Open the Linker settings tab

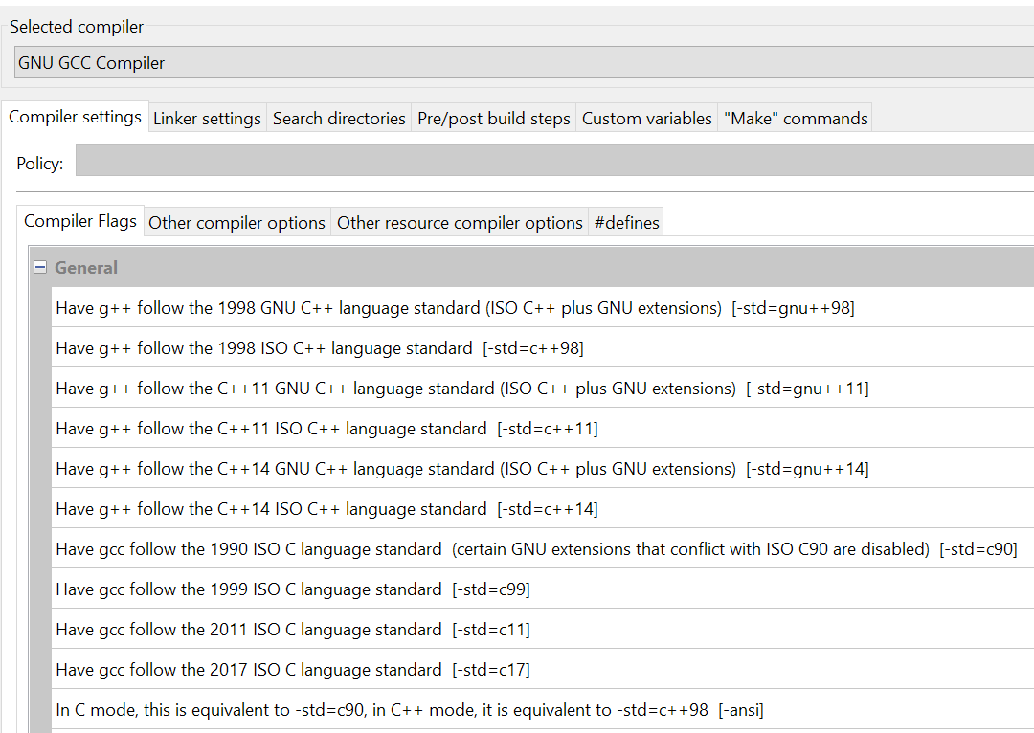click(208, 119)
